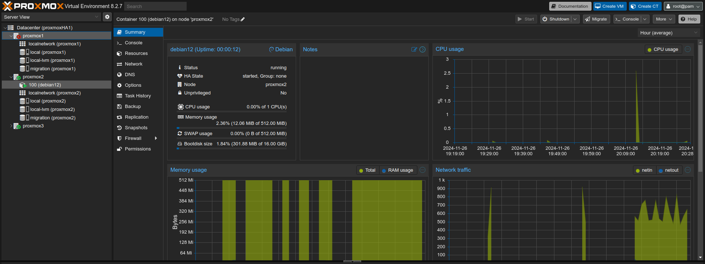Click the Migrate button

click(x=596, y=19)
